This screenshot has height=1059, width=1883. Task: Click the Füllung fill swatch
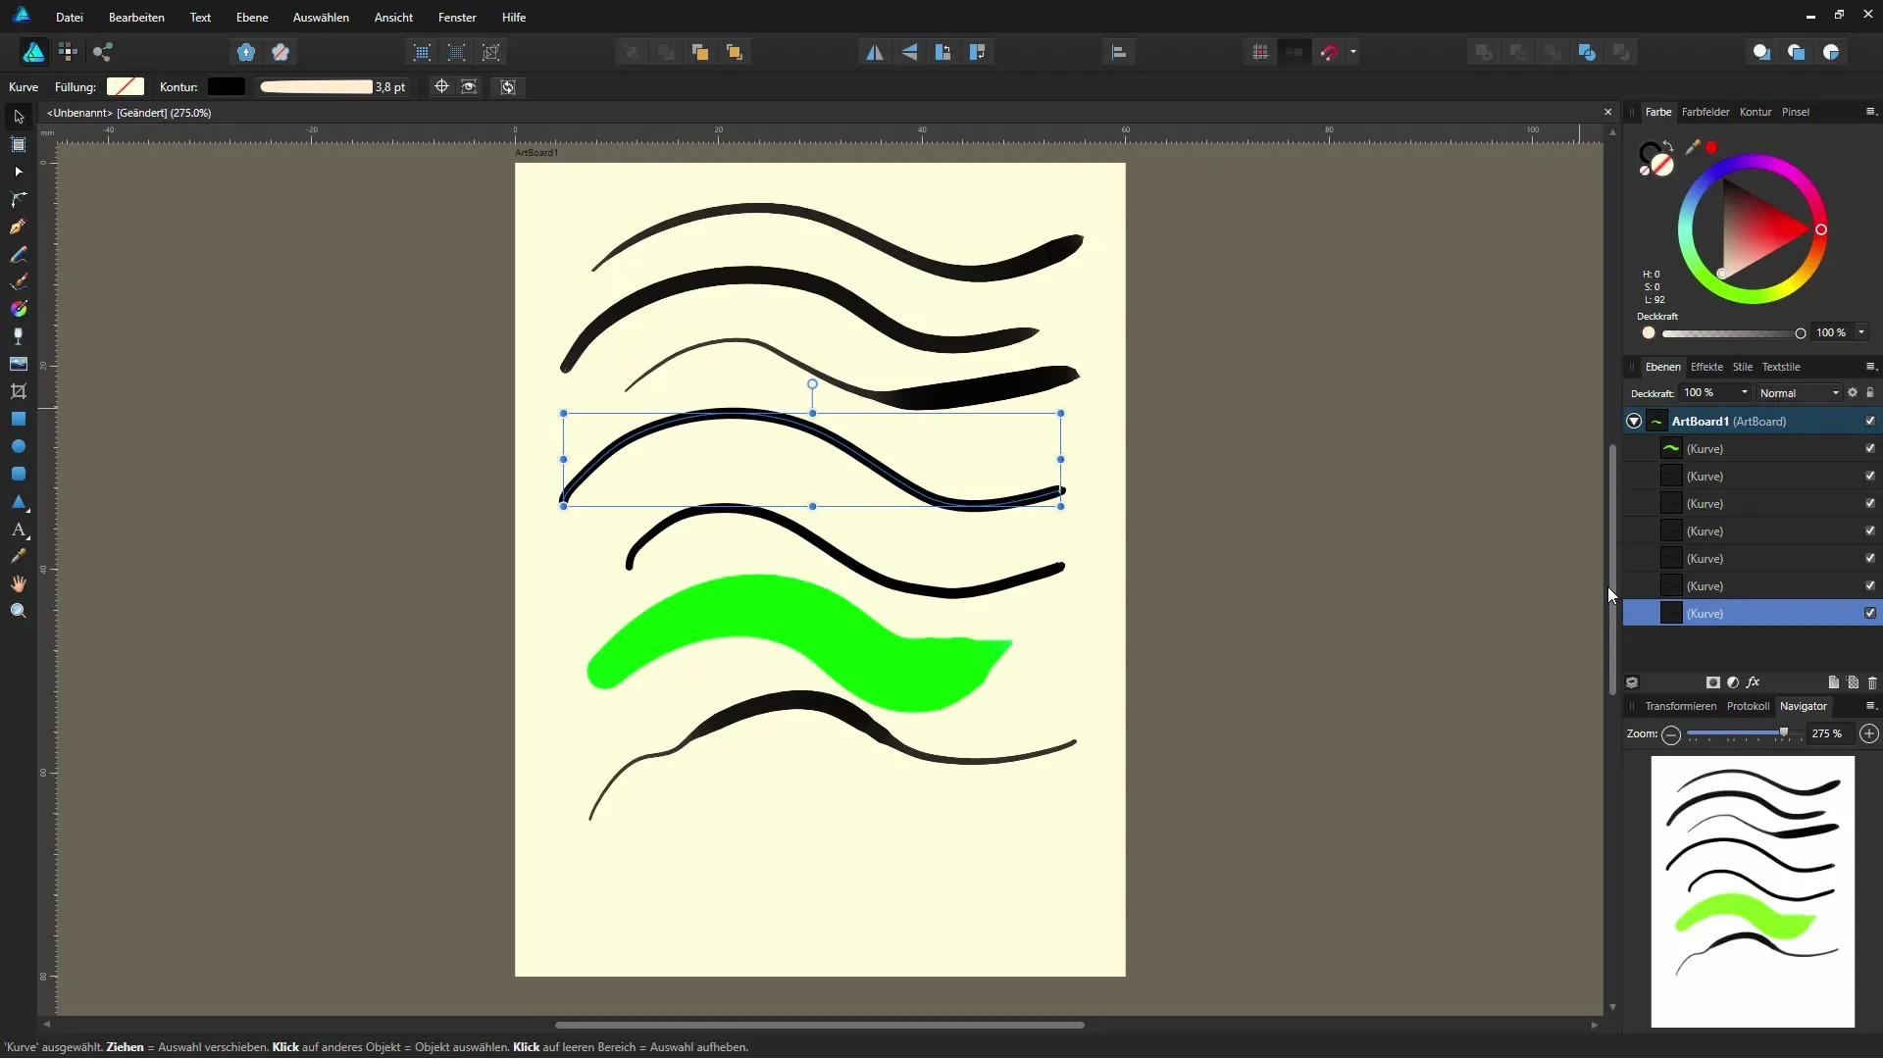(x=126, y=87)
